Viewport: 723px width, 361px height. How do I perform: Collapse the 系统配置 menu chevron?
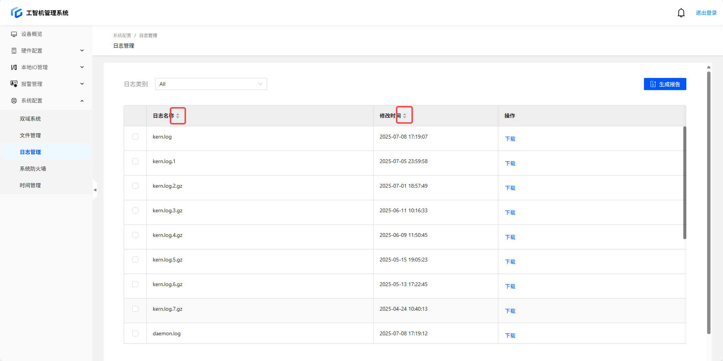click(x=82, y=101)
